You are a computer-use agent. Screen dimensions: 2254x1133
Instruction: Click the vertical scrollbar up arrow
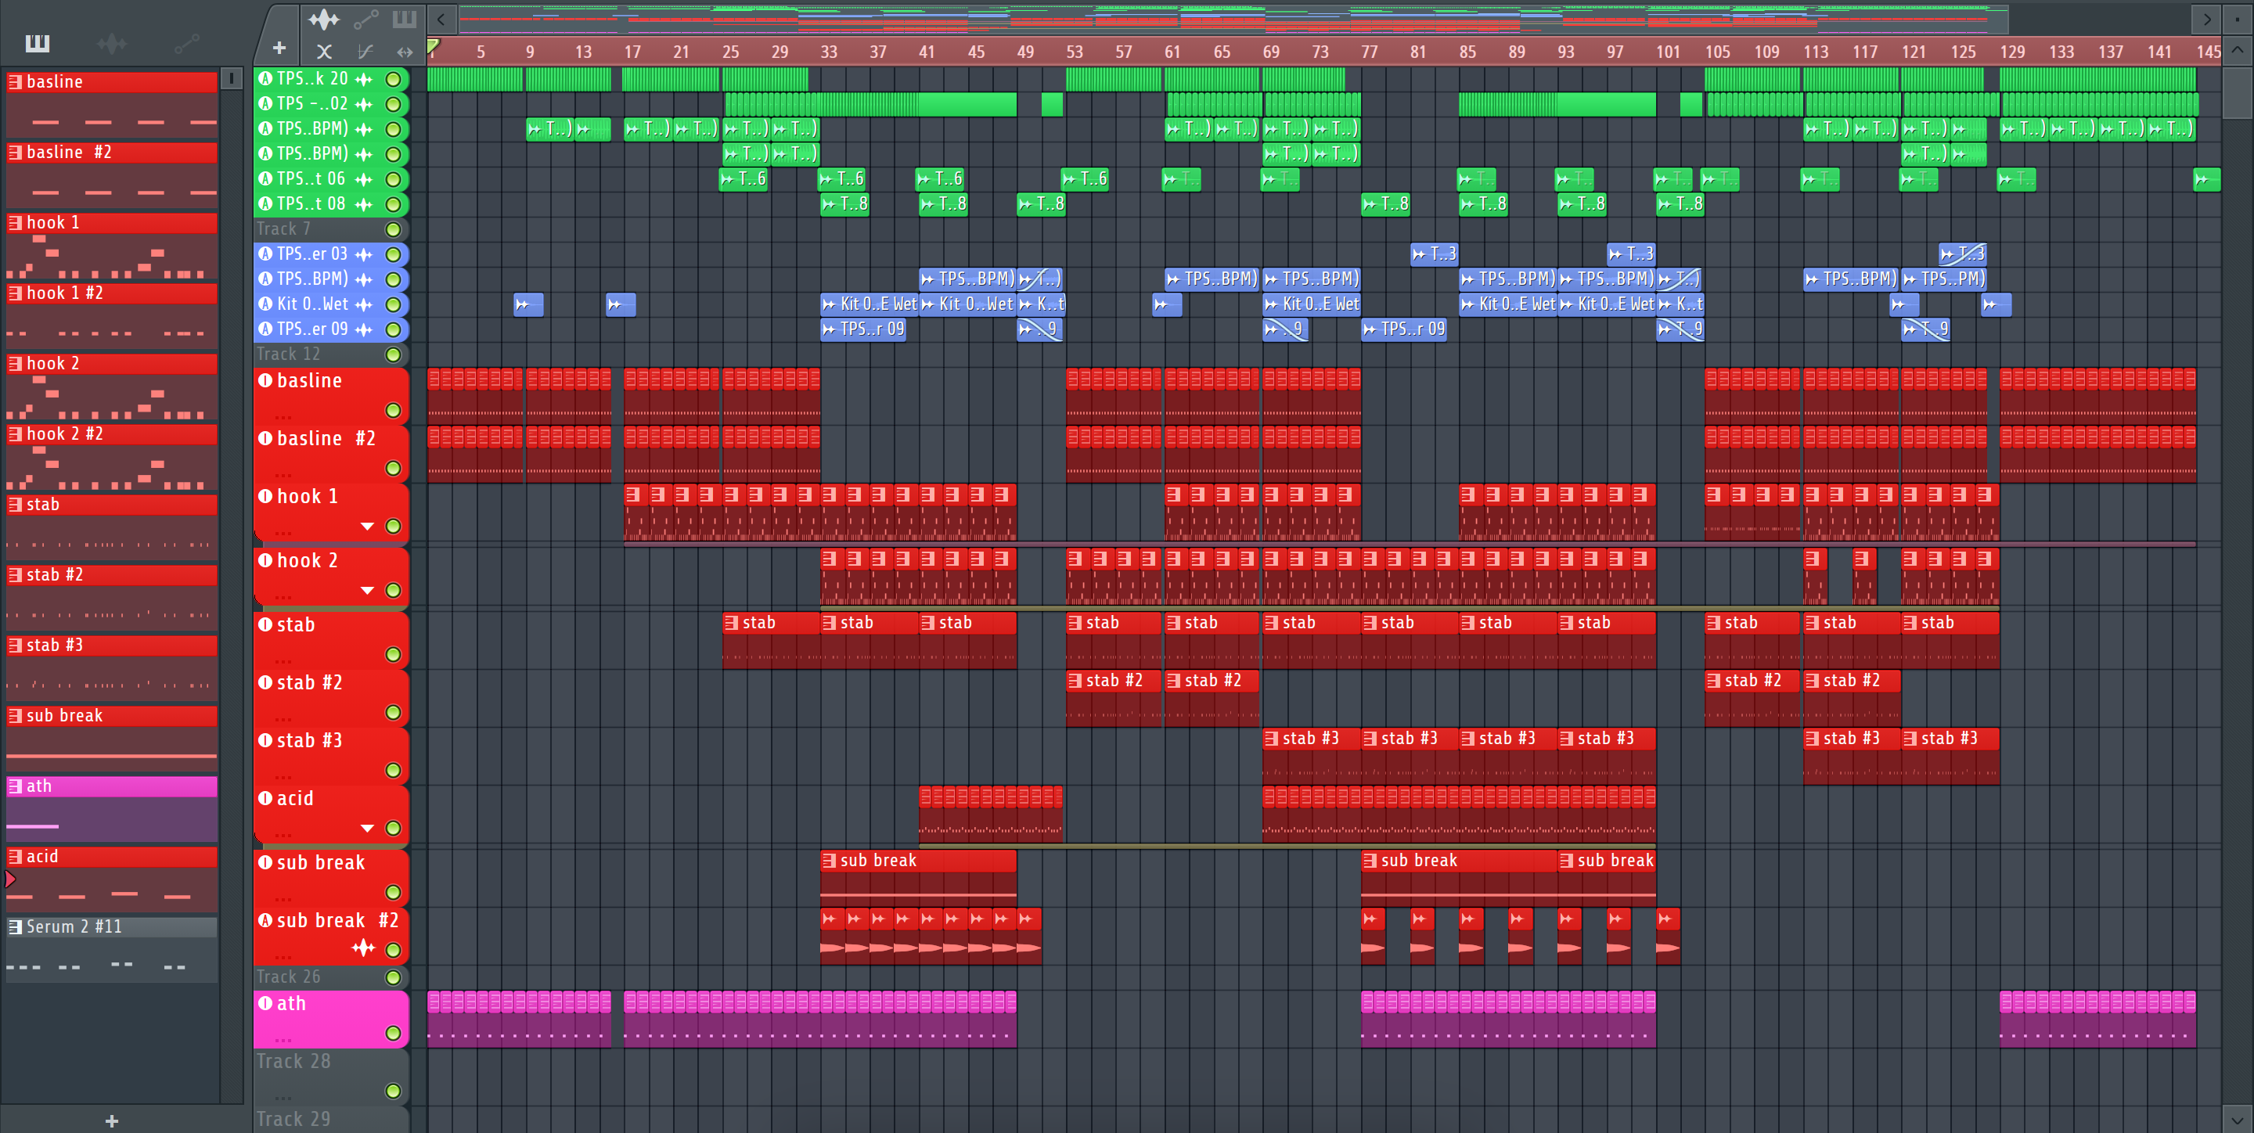click(2238, 50)
